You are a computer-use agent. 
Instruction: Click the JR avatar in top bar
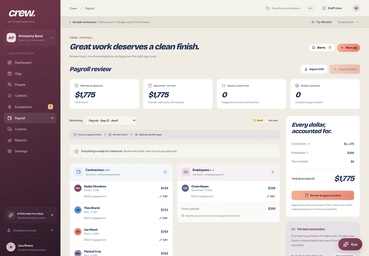356,8
